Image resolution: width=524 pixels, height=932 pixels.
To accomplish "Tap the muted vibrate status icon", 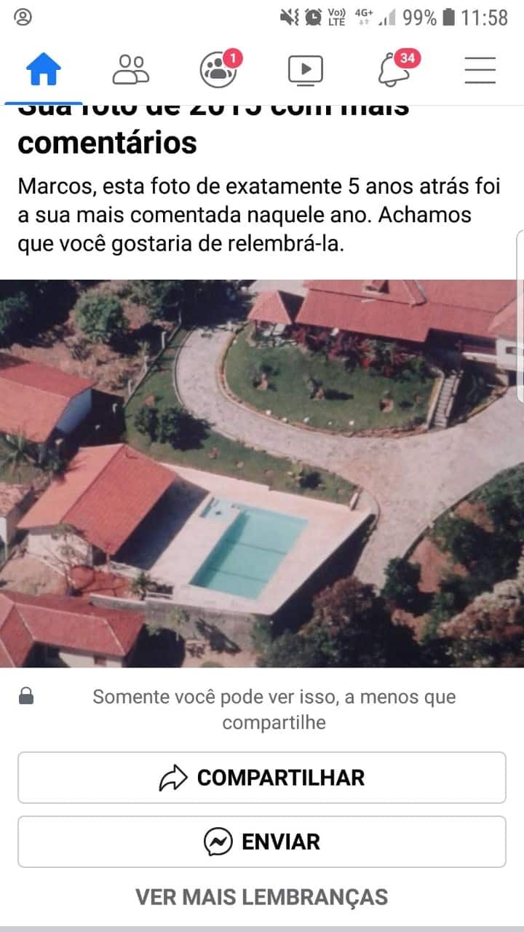I will coord(290,17).
